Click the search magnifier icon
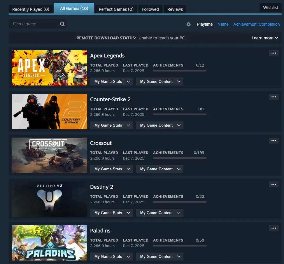The height and width of the screenshot is (264, 284). pos(62,24)
